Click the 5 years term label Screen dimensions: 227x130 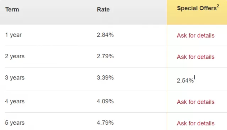click(x=15, y=123)
